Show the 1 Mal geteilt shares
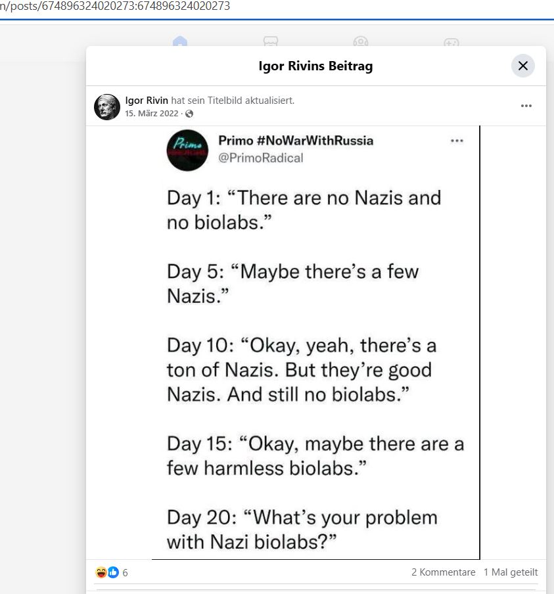This screenshot has width=554, height=594. (511, 572)
